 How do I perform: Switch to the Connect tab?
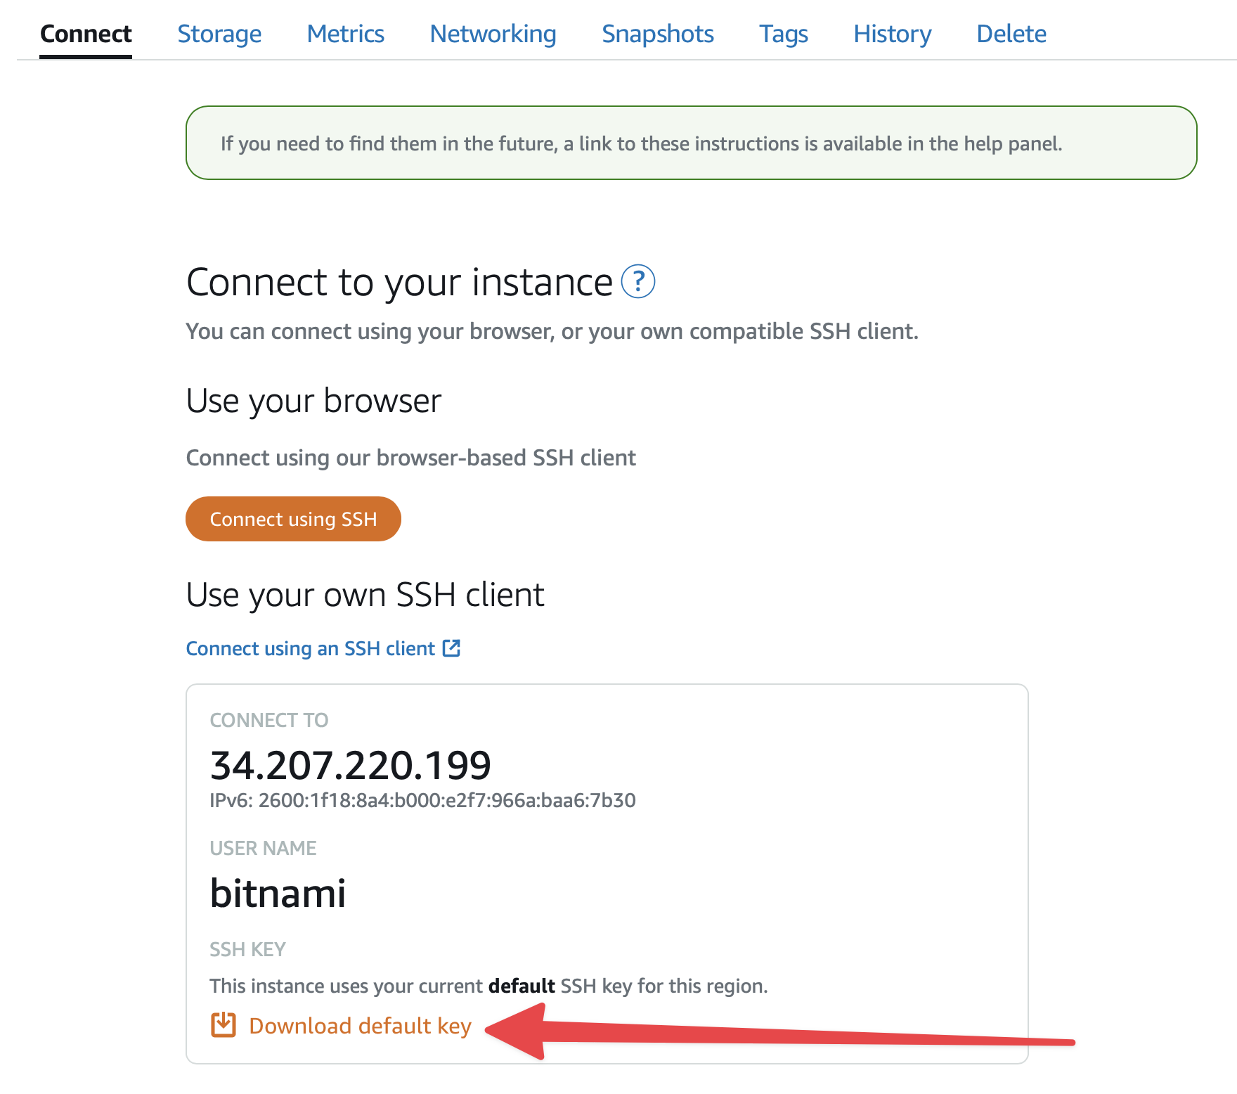[86, 34]
